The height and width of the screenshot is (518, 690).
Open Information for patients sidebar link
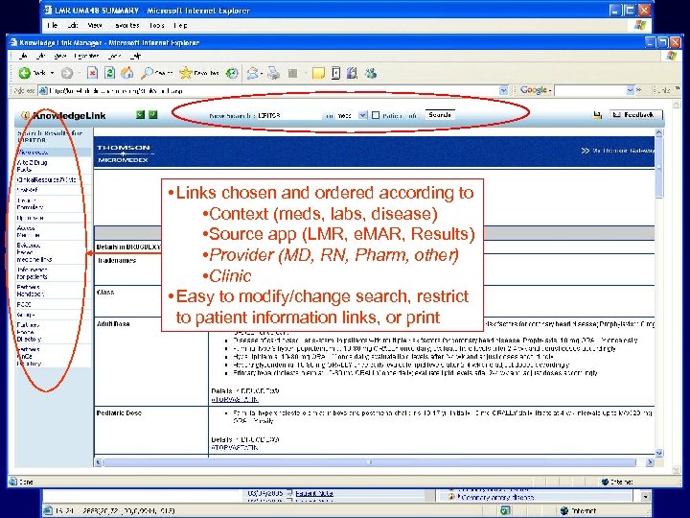33,273
